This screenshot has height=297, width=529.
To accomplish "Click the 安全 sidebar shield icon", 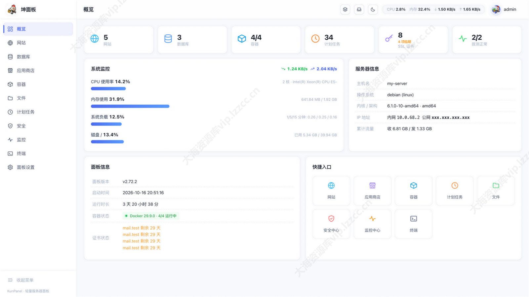I will [10, 126].
